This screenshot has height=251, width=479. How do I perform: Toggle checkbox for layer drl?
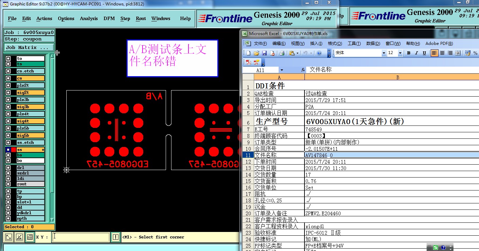8,168
